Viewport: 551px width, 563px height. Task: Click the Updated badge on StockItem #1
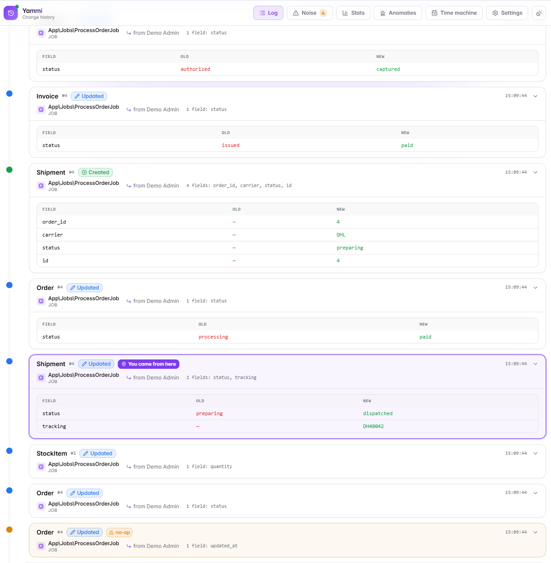[98, 453]
